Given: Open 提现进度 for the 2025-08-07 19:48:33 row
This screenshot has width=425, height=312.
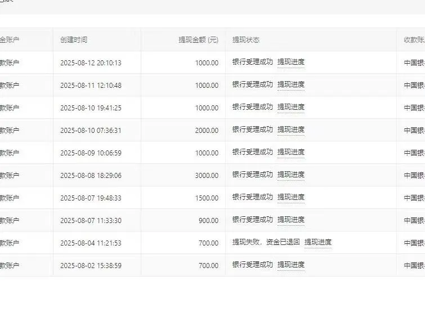Looking at the screenshot, I should click(291, 197).
